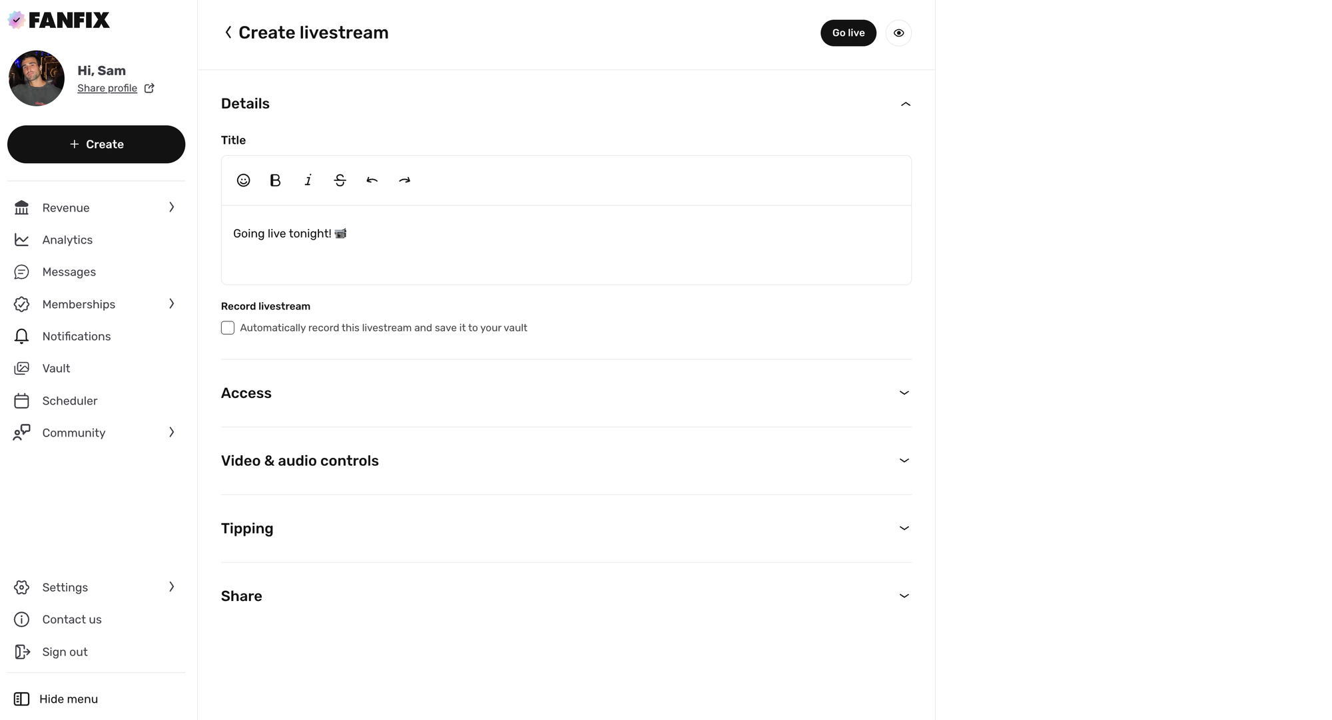1332x720 pixels.
Task: Click the back arrow beside Create livestream
Action: coord(228,33)
